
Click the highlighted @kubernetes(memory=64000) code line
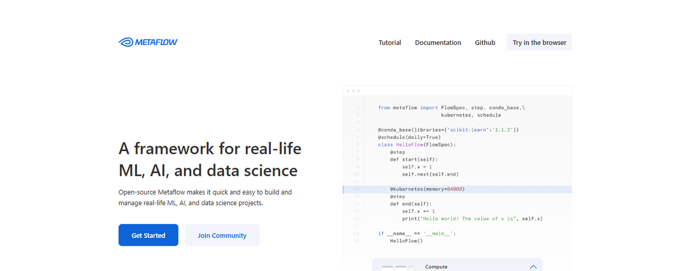pyautogui.click(x=458, y=189)
